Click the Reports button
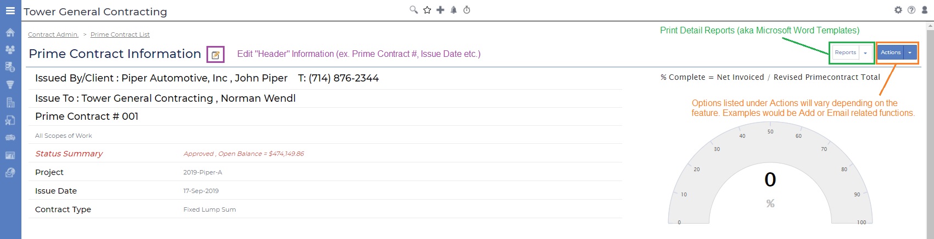This screenshot has width=934, height=239. (x=845, y=53)
